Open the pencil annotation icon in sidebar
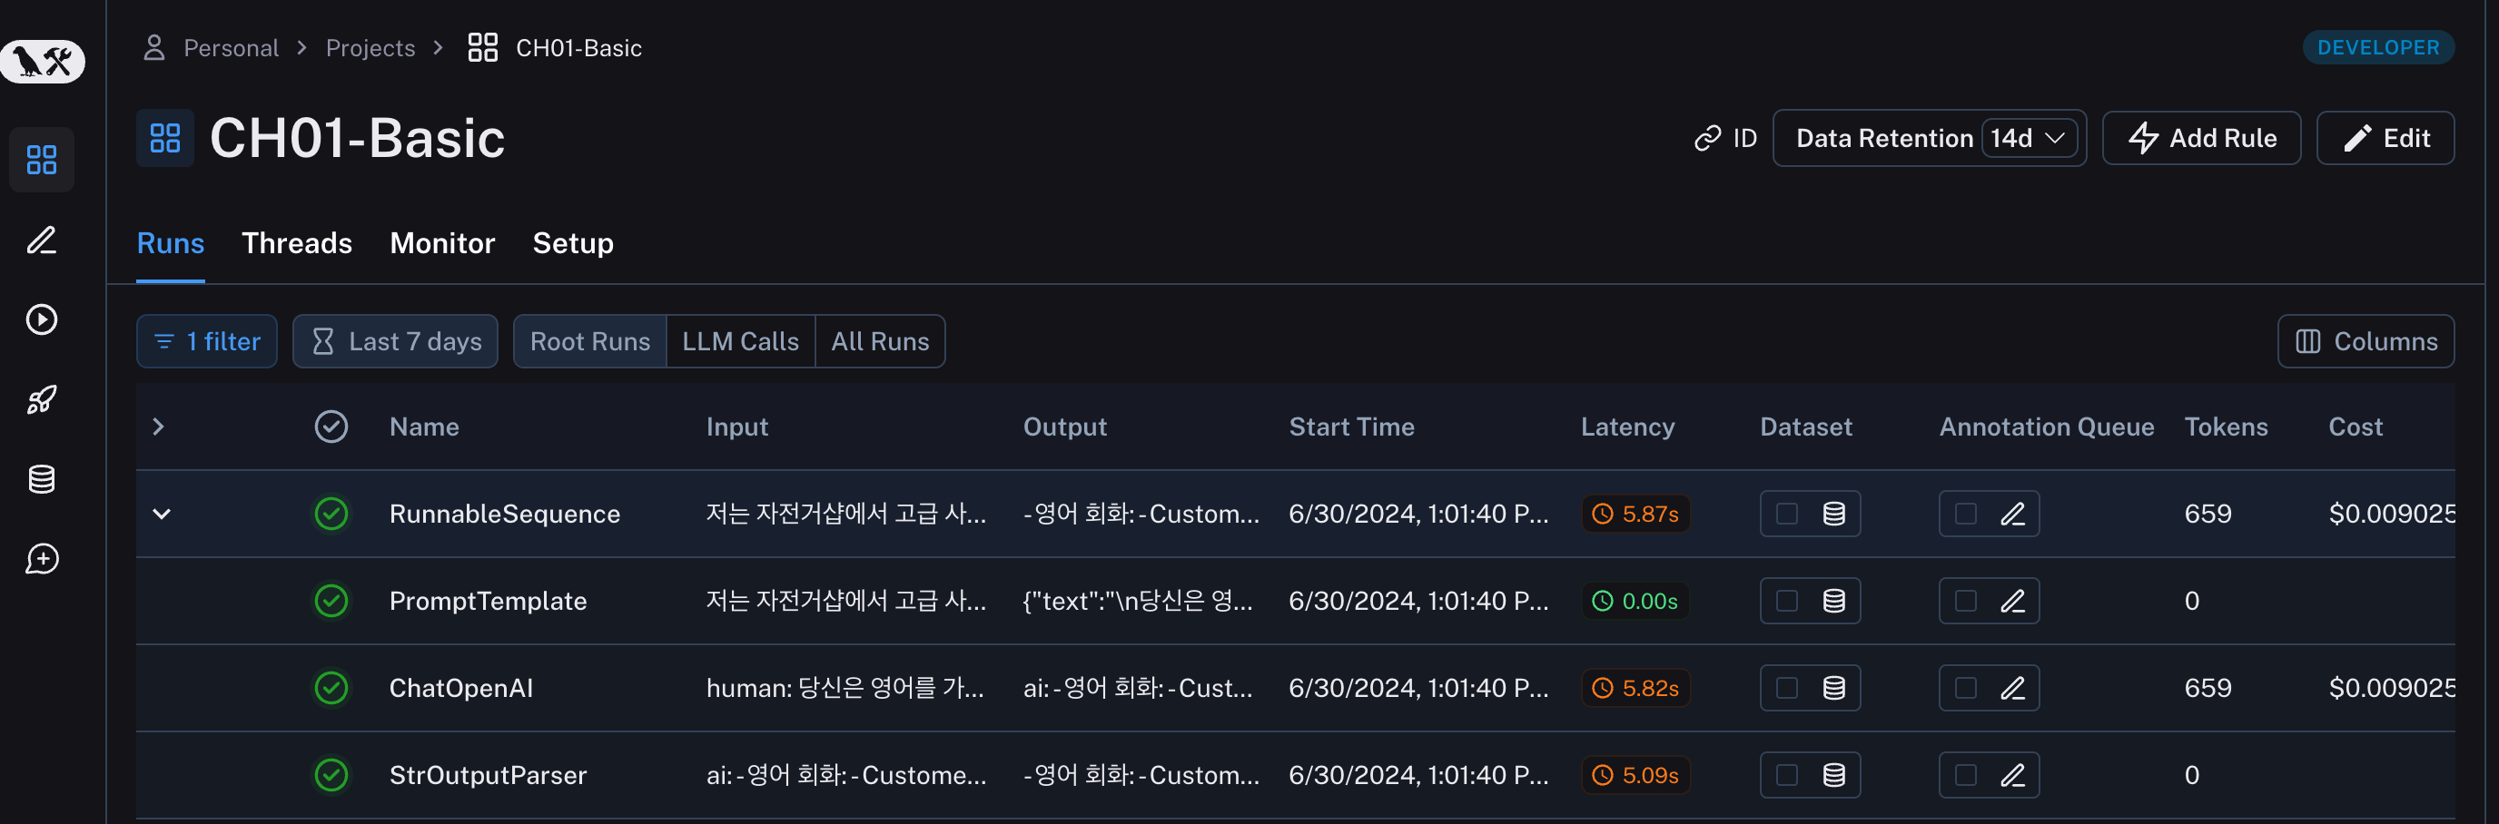 click(x=42, y=240)
